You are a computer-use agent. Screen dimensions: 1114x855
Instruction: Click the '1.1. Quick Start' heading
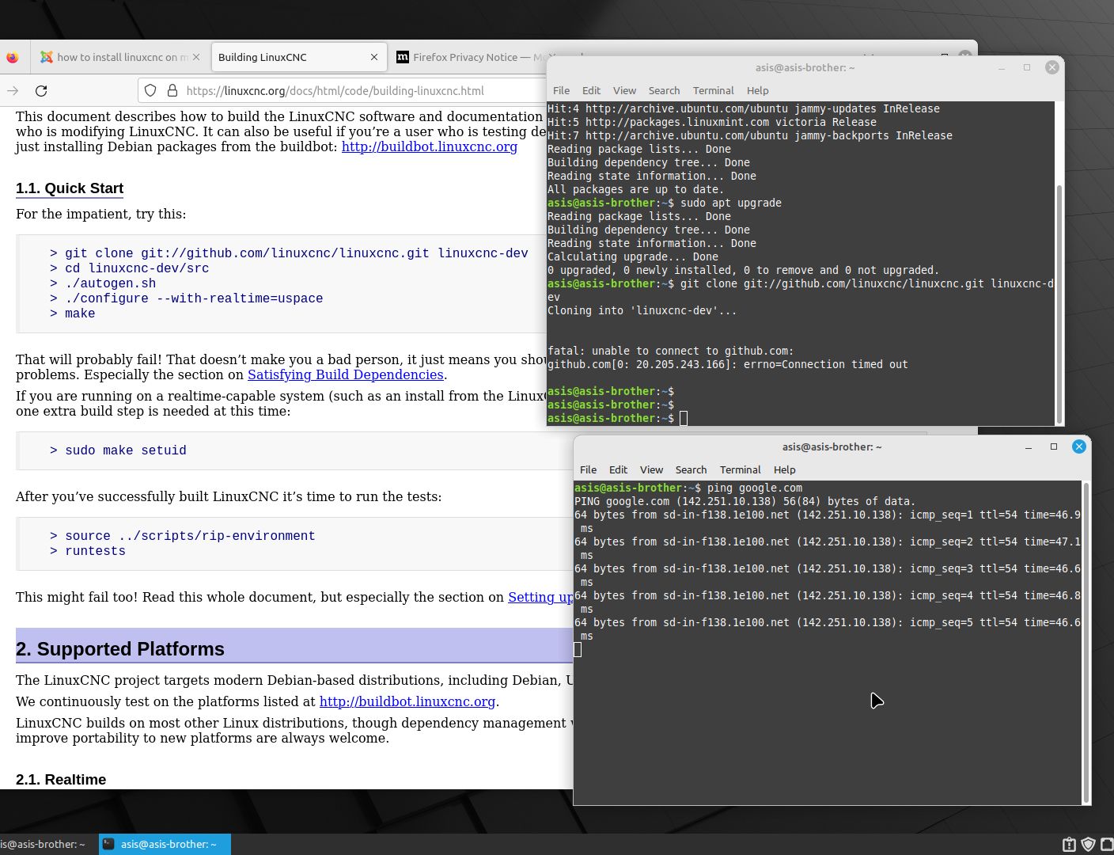click(x=70, y=188)
